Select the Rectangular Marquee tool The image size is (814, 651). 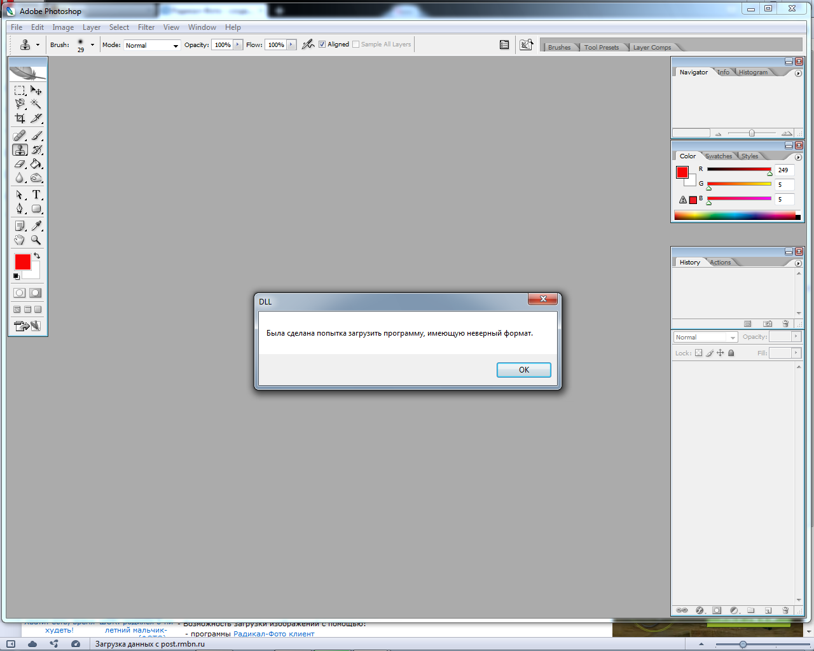pyautogui.click(x=20, y=90)
